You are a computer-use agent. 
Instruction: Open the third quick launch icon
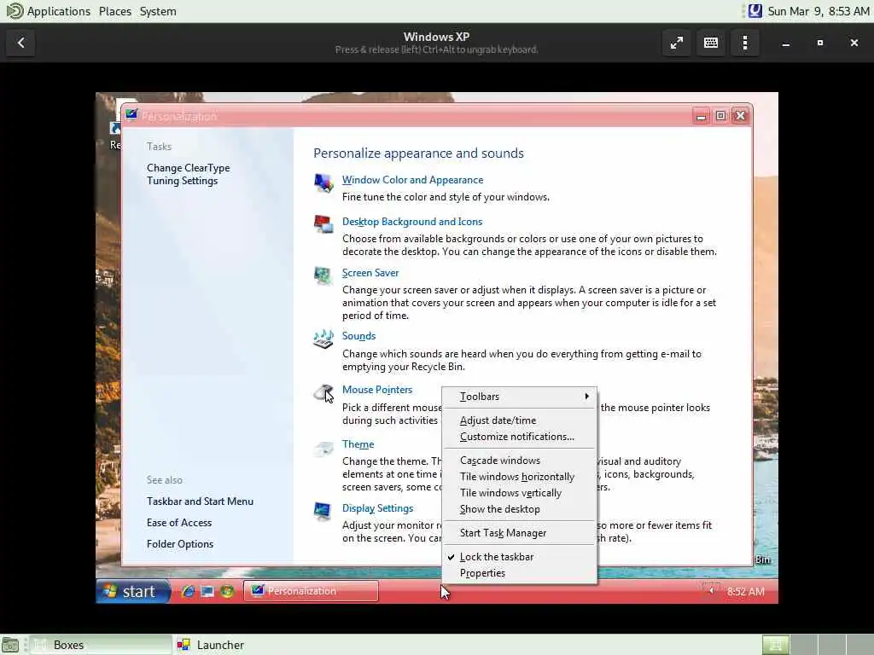pos(227,591)
